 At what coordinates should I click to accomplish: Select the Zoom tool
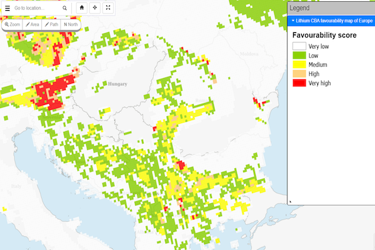click(12, 24)
